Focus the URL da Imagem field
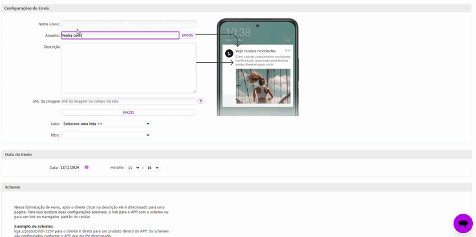 pos(129,101)
